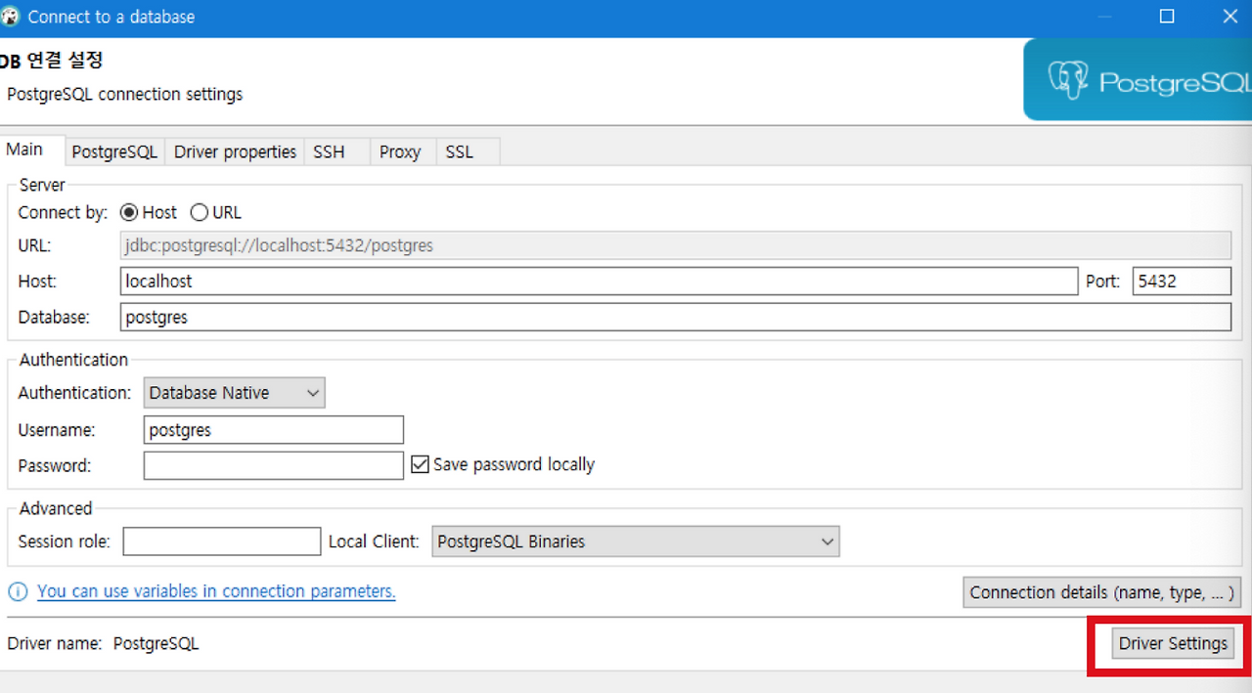Screen dimensions: 1252x693
Task: Click the Session role input field
Action: [x=221, y=541]
